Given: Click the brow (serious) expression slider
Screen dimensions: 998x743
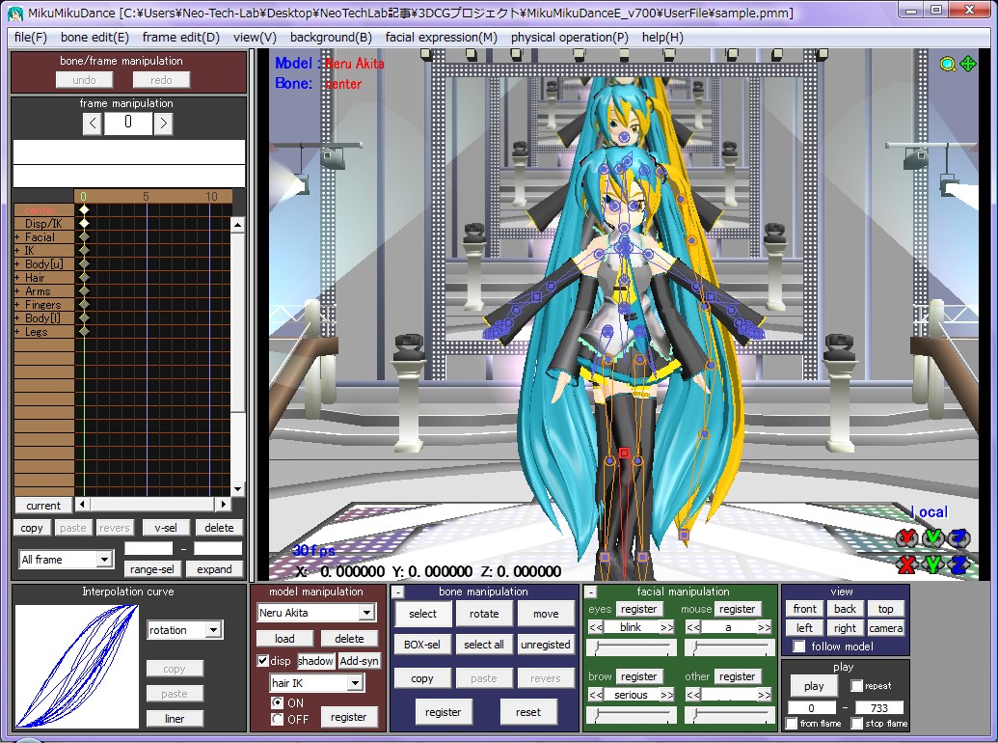Looking at the screenshot, I should tap(632, 715).
